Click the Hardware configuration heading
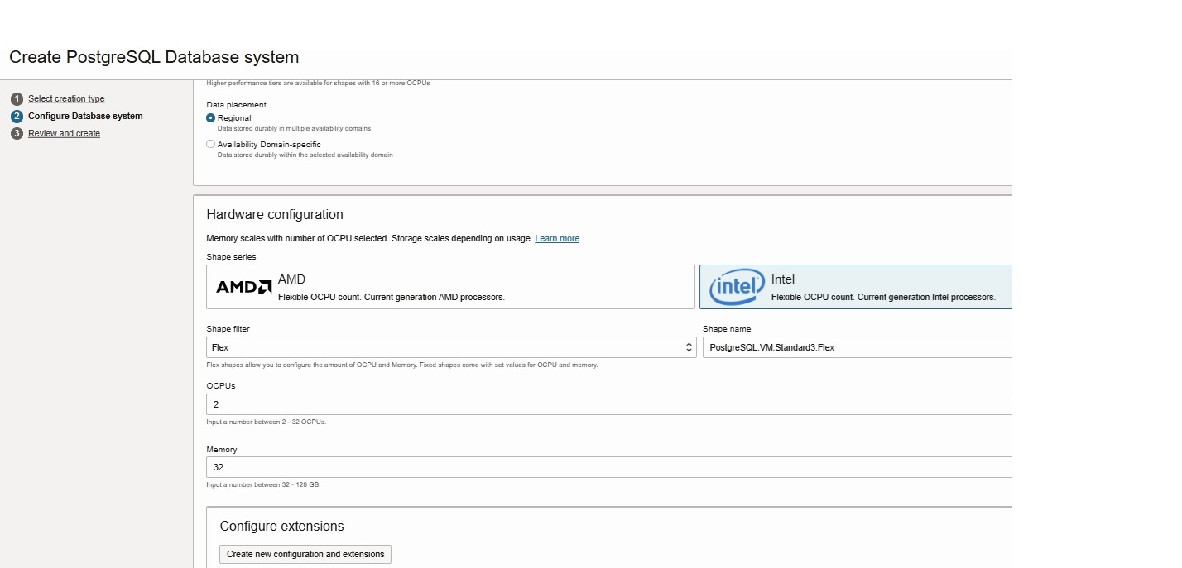The image size is (1182, 568). [x=275, y=214]
